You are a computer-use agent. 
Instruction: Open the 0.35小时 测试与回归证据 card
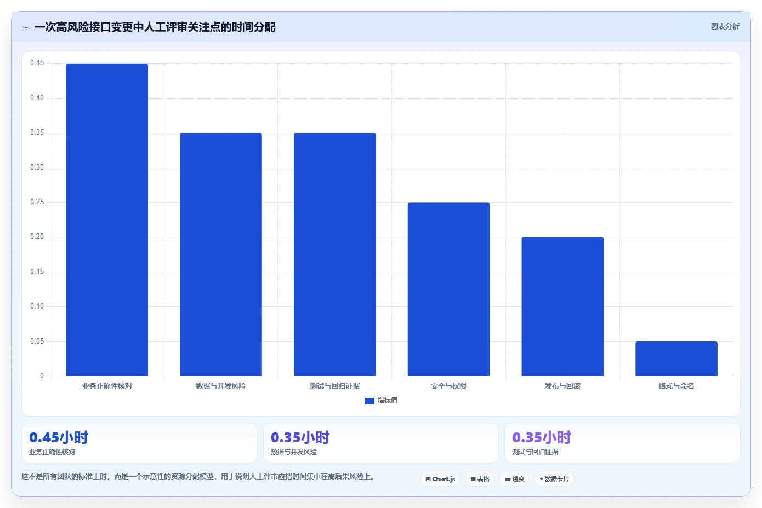click(622, 443)
